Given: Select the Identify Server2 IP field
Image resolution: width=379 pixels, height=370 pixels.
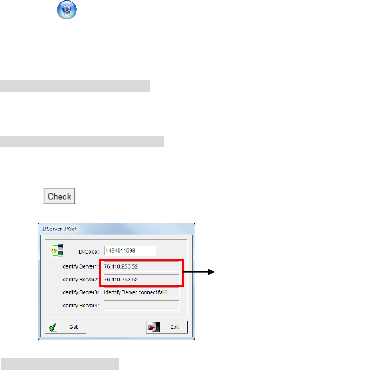Looking at the screenshot, I should coord(141,280).
